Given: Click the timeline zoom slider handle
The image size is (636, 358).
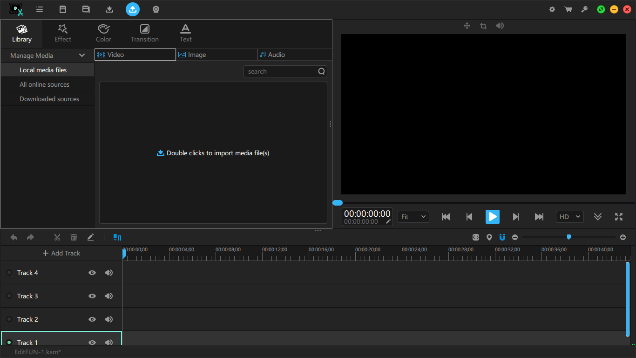Looking at the screenshot, I should [x=568, y=237].
